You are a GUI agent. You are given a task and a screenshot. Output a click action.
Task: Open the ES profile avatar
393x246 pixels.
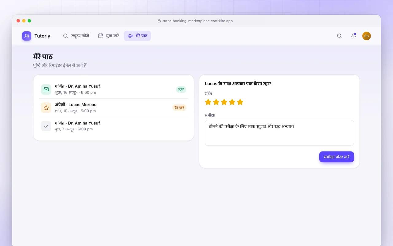pos(367,36)
